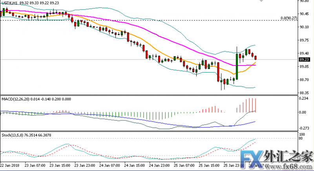Select the 90.45 price axis value

coord(304,14)
